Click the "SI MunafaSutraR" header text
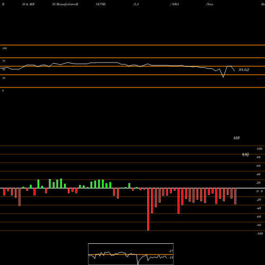 point(65,4)
